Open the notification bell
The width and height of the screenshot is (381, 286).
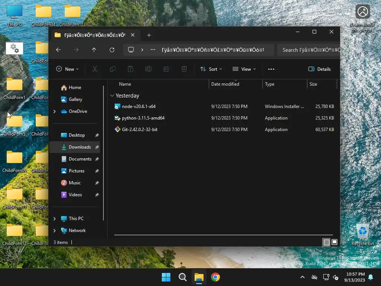[371, 277]
